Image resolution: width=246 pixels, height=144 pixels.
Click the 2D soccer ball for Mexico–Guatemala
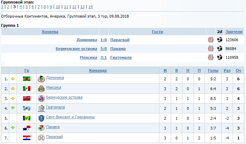click(219, 57)
